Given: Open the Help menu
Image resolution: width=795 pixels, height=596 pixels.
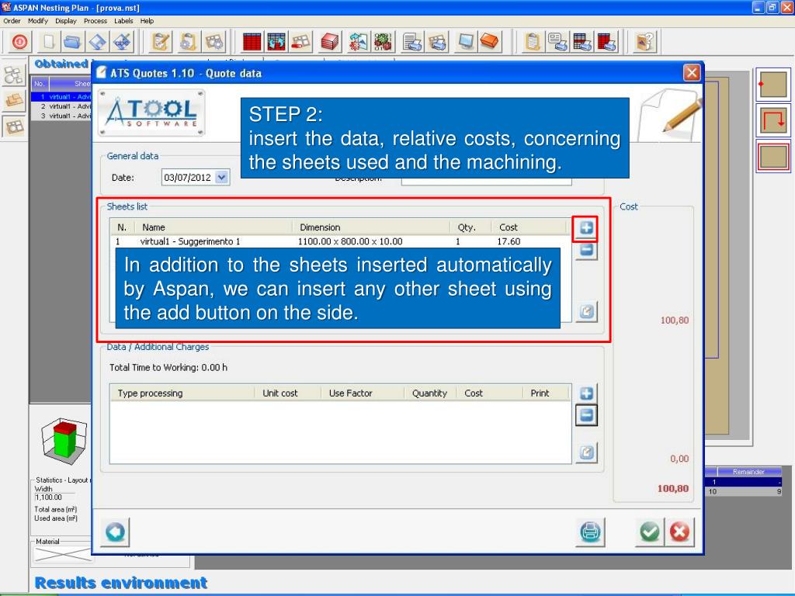Looking at the screenshot, I should pyautogui.click(x=147, y=21).
